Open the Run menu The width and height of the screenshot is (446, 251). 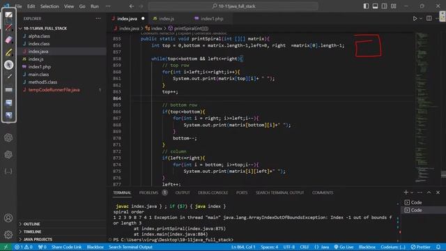95,6
